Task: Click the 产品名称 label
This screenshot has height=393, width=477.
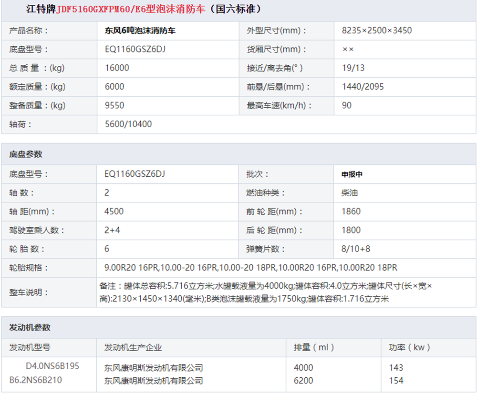Action: [x=28, y=30]
